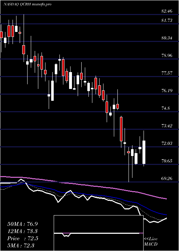
Task: Click the large red candle below 74.8
Action: click(x=121, y=129)
